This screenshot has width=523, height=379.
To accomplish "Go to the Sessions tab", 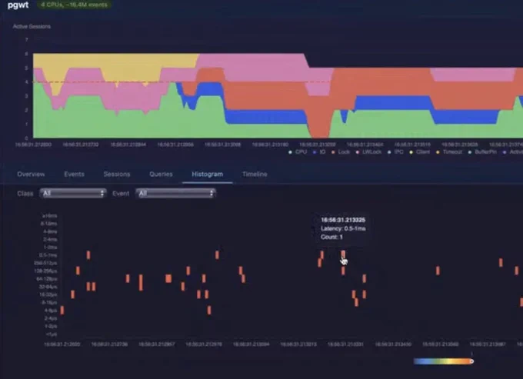I will pyautogui.click(x=117, y=175).
